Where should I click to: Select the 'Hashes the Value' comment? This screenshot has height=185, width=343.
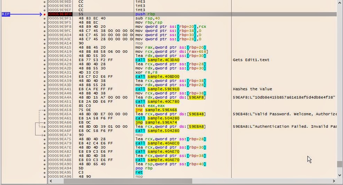coord(252,89)
